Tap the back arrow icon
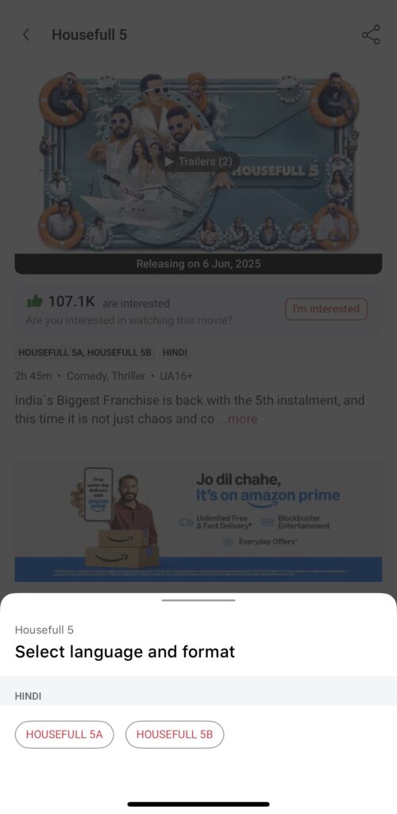397x814 pixels. 26,35
